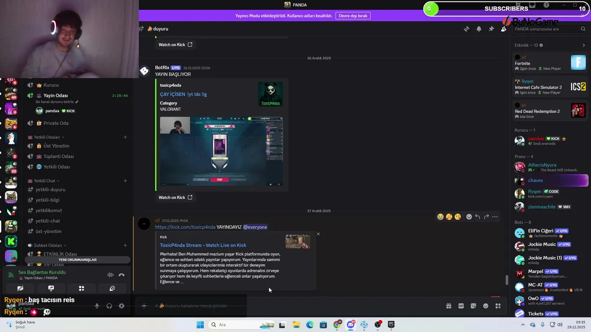Start screen share in voice panel
Screen dimensions: 591x332
pos(51,288)
